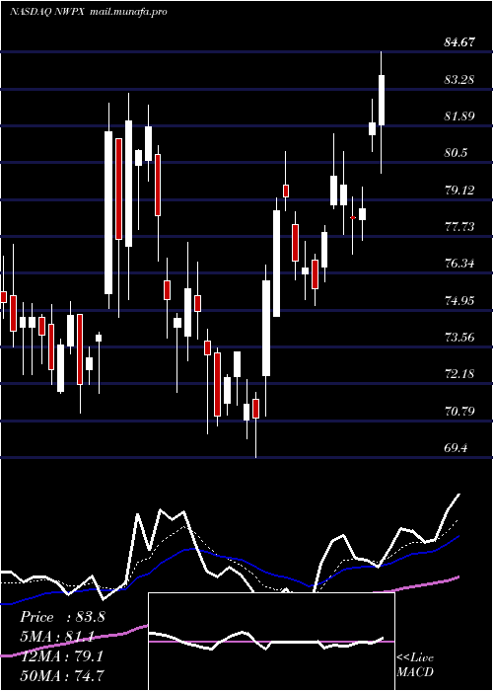Click the 12MA : 79.1 value
Screen dimensions: 493x691
62,655
